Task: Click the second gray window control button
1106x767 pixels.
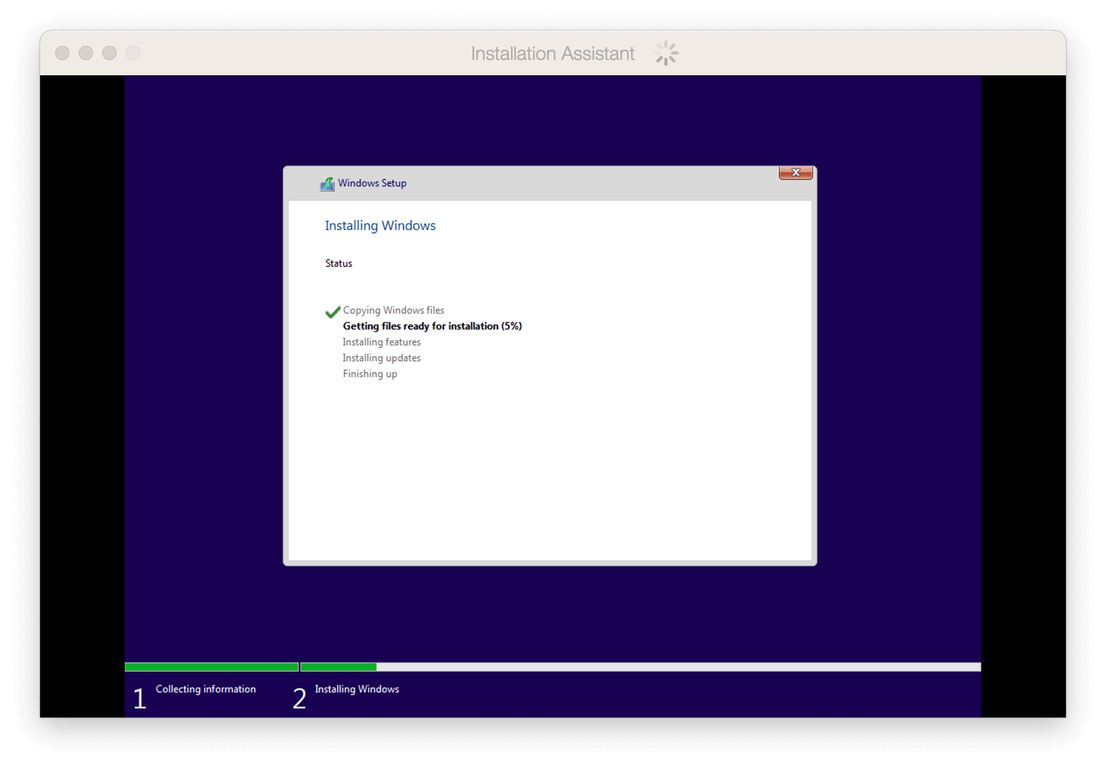Action: (x=86, y=53)
